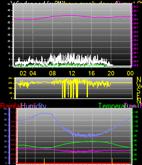Click 35 on the white wind speed axis

pos(9,22)
